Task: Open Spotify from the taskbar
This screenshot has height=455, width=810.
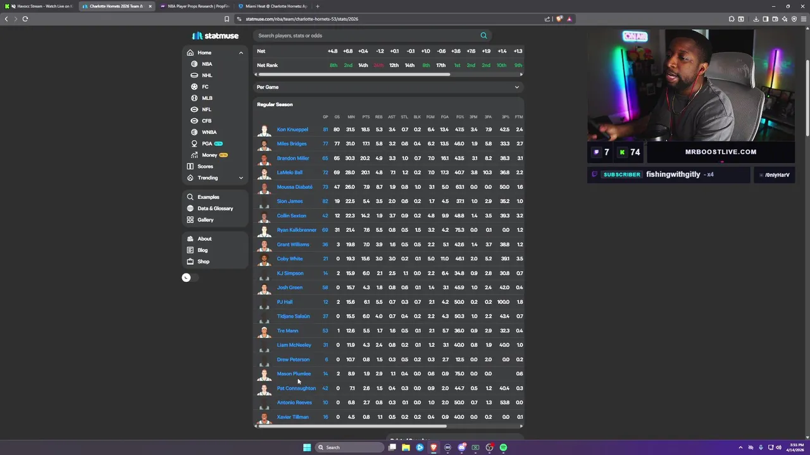Action: (x=503, y=447)
